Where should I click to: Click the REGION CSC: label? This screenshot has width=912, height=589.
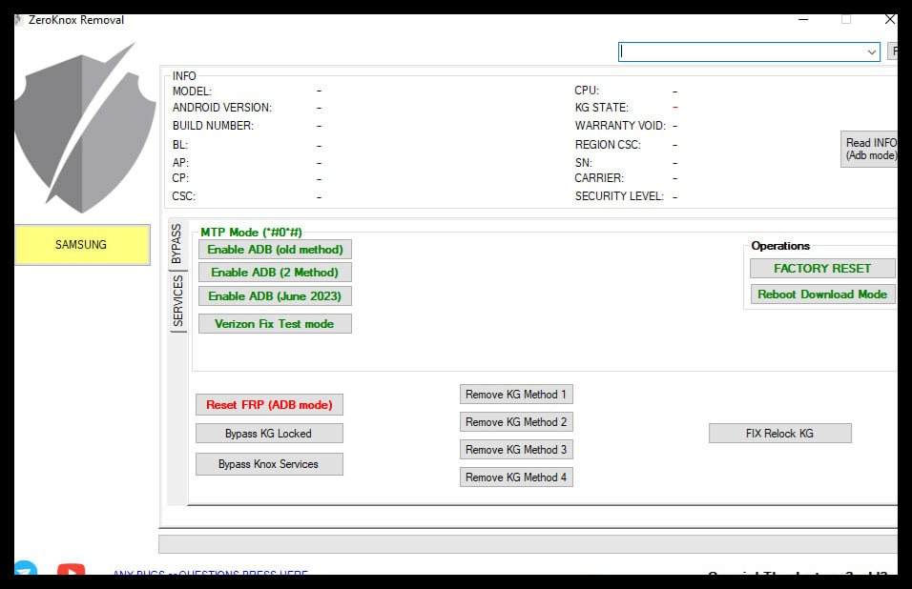coord(608,145)
